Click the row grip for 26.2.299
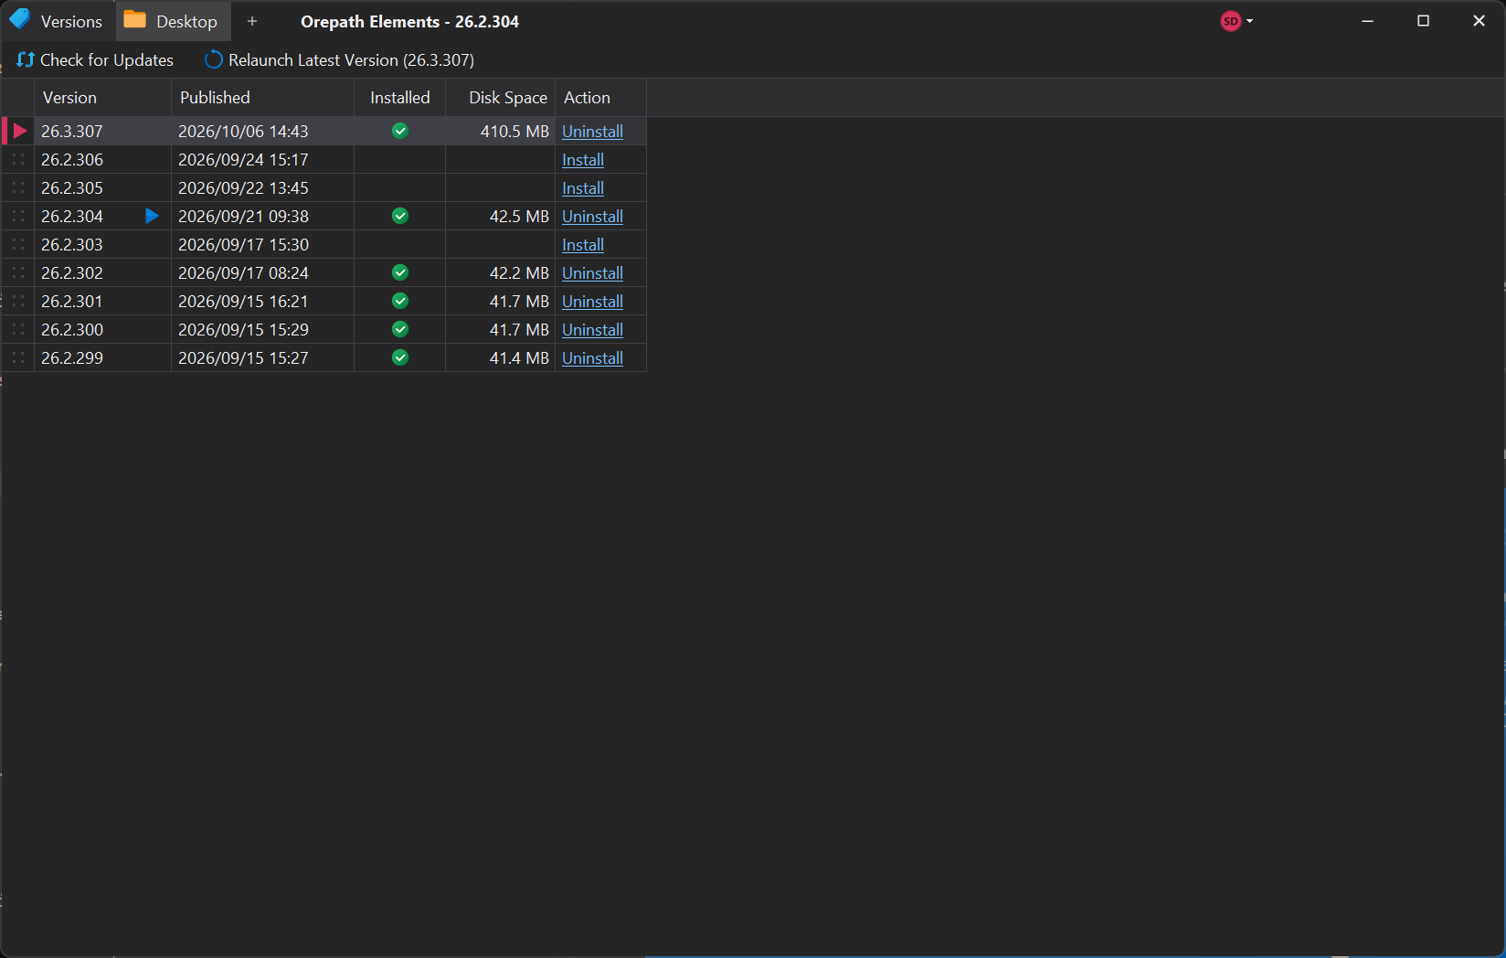The image size is (1506, 958). [18, 357]
